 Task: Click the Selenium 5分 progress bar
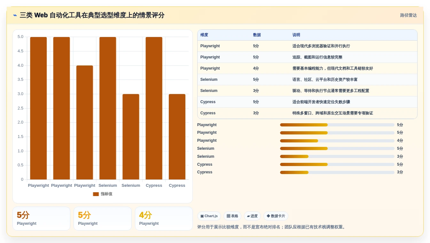(337, 148)
